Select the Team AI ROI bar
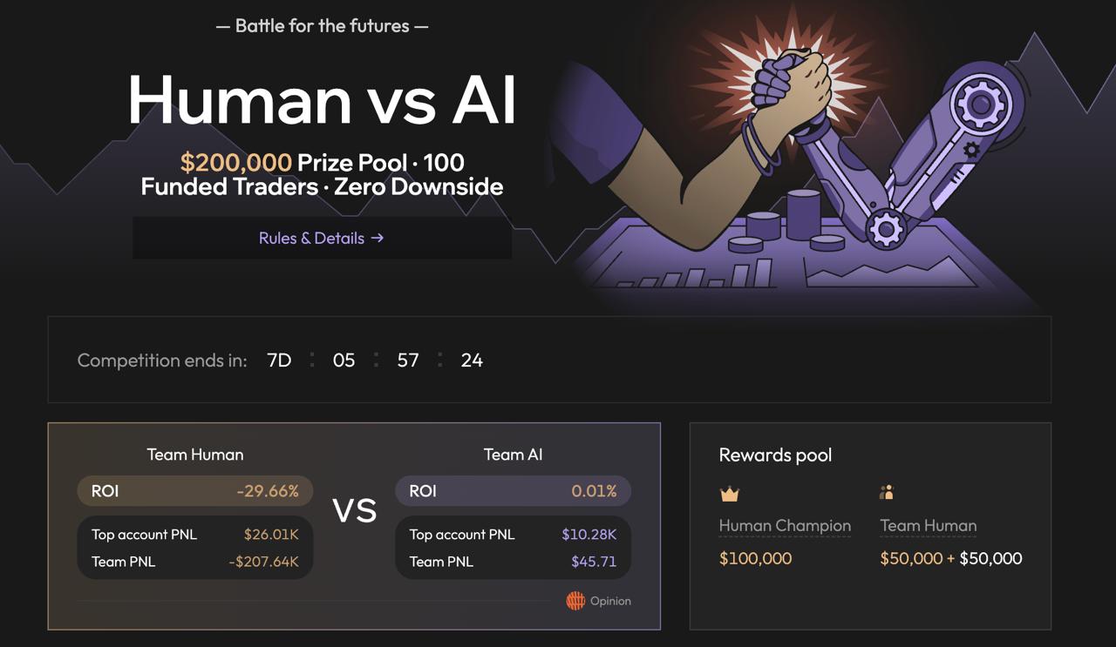Image resolution: width=1116 pixels, height=647 pixels. pyautogui.click(x=513, y=491)
